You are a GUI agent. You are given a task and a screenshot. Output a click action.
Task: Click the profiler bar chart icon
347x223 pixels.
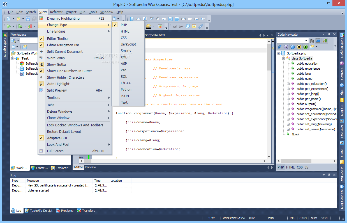(30, 26)
